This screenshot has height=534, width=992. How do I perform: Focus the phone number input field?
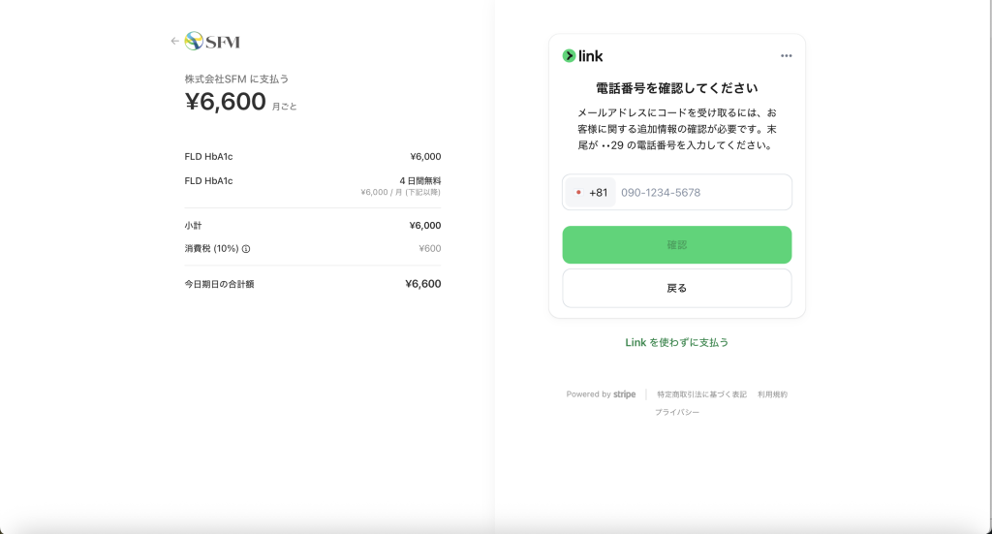click(x=701, y=192)
